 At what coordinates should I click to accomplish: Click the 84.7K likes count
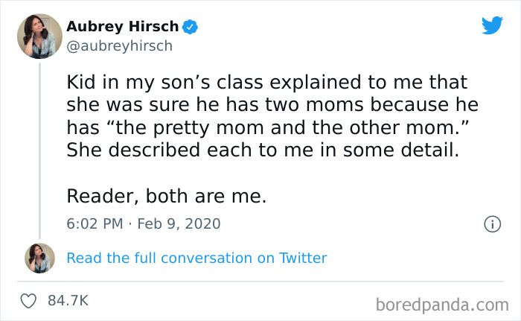(68, 301)
